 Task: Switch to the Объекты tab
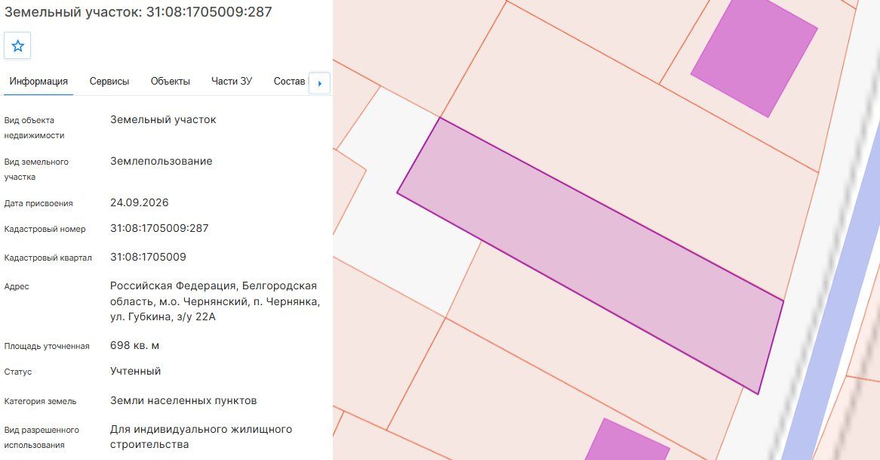(170, 82)
